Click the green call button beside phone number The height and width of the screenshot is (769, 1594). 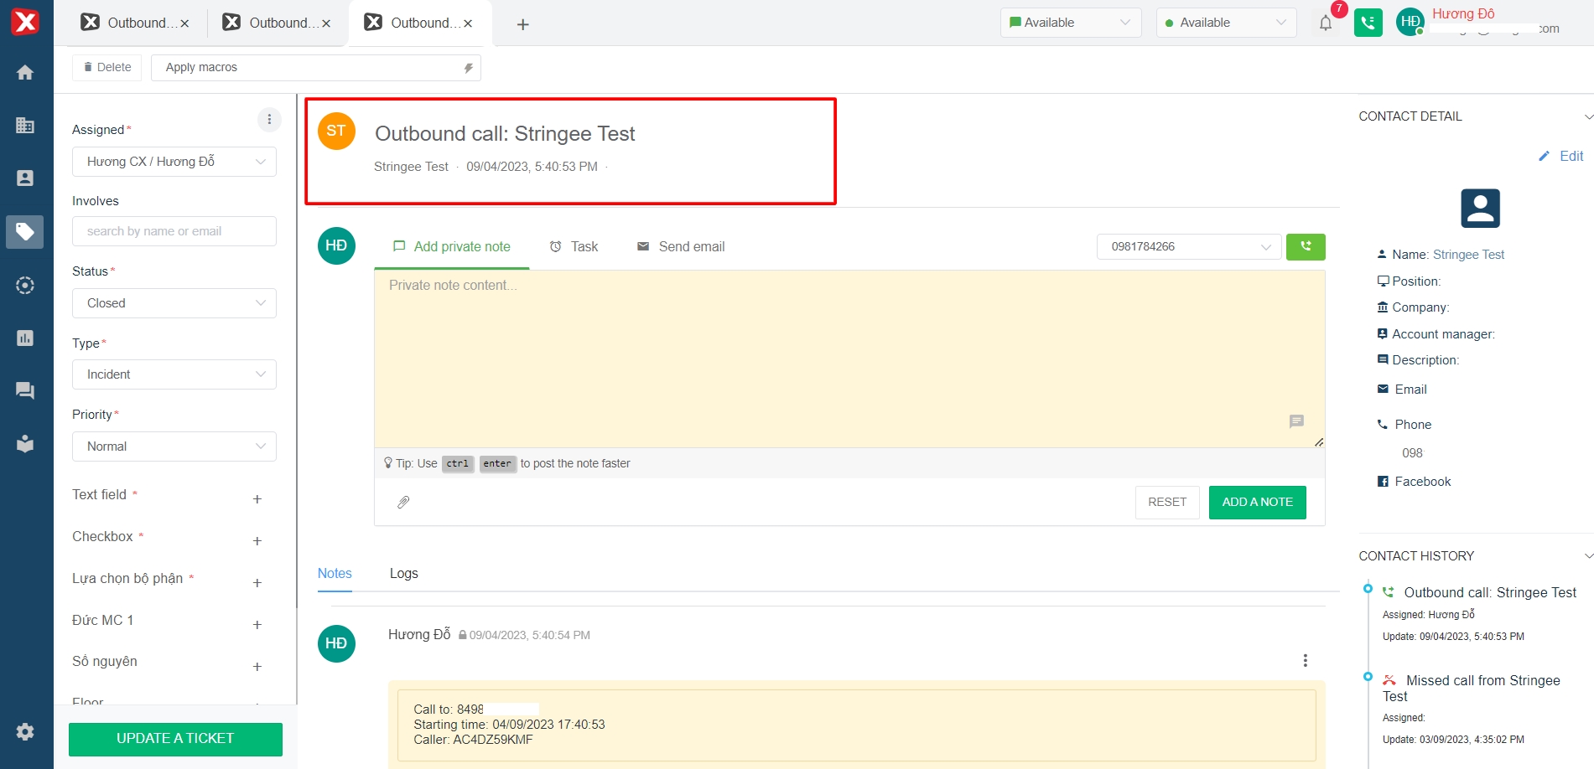(x=1306, y=247)
